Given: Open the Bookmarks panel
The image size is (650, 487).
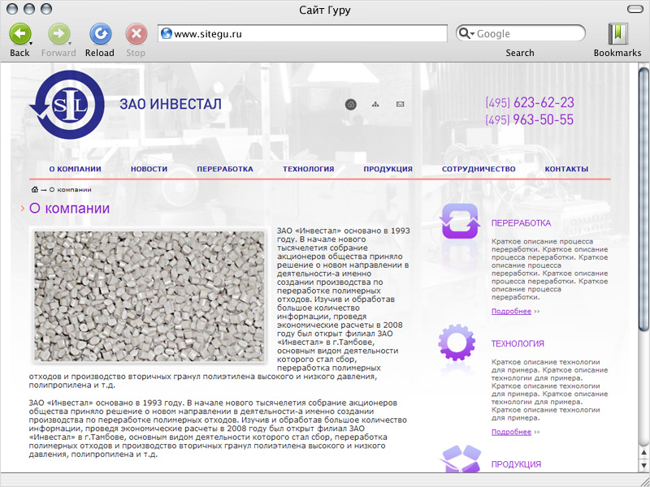Looking at the screenshot, I should pos(617,34).
